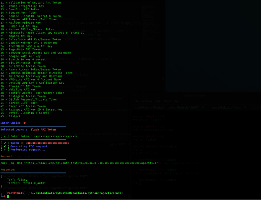Click Spaces: 4 indicator in status bar

[x=104, y=197]
